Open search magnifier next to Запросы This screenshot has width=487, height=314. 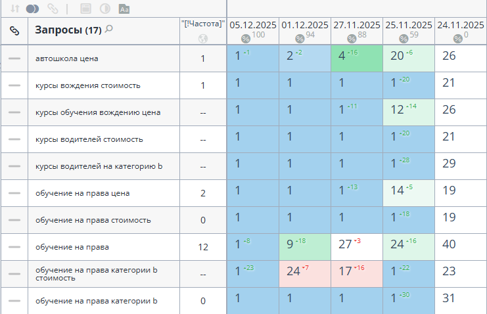(x=109, y=29)
